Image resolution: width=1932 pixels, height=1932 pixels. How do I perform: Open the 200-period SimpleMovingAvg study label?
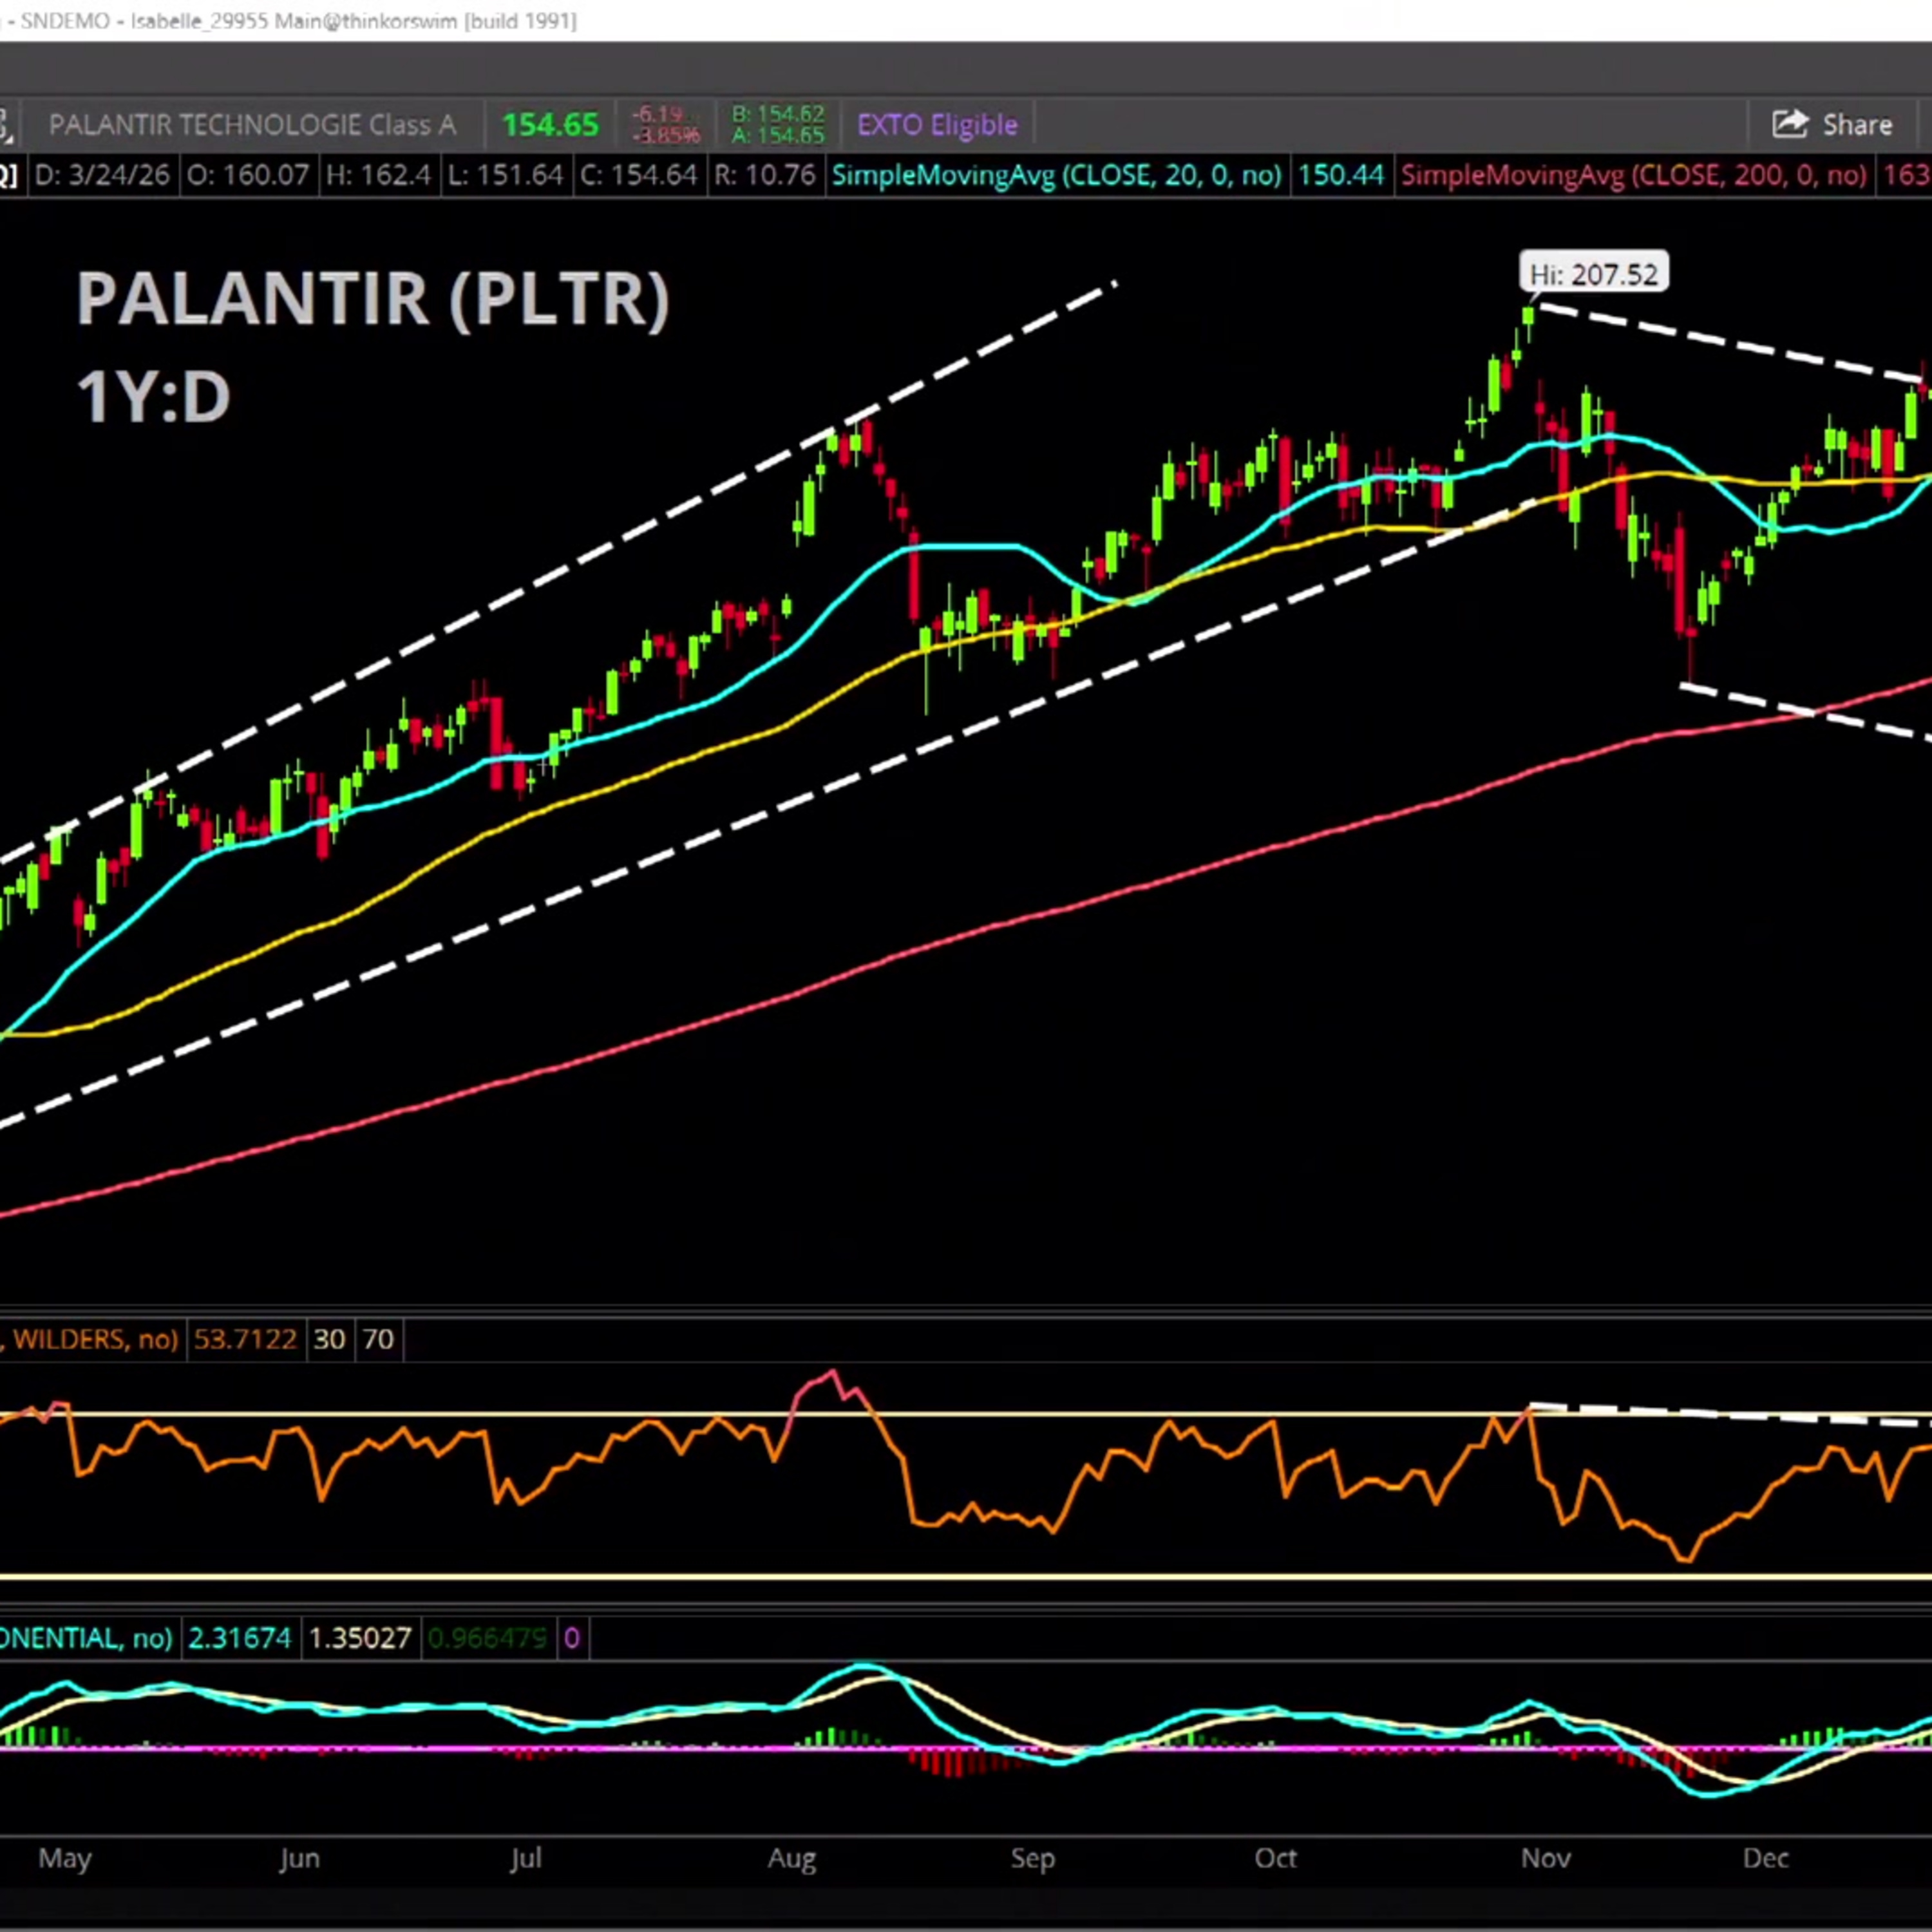click(1632, 176)
